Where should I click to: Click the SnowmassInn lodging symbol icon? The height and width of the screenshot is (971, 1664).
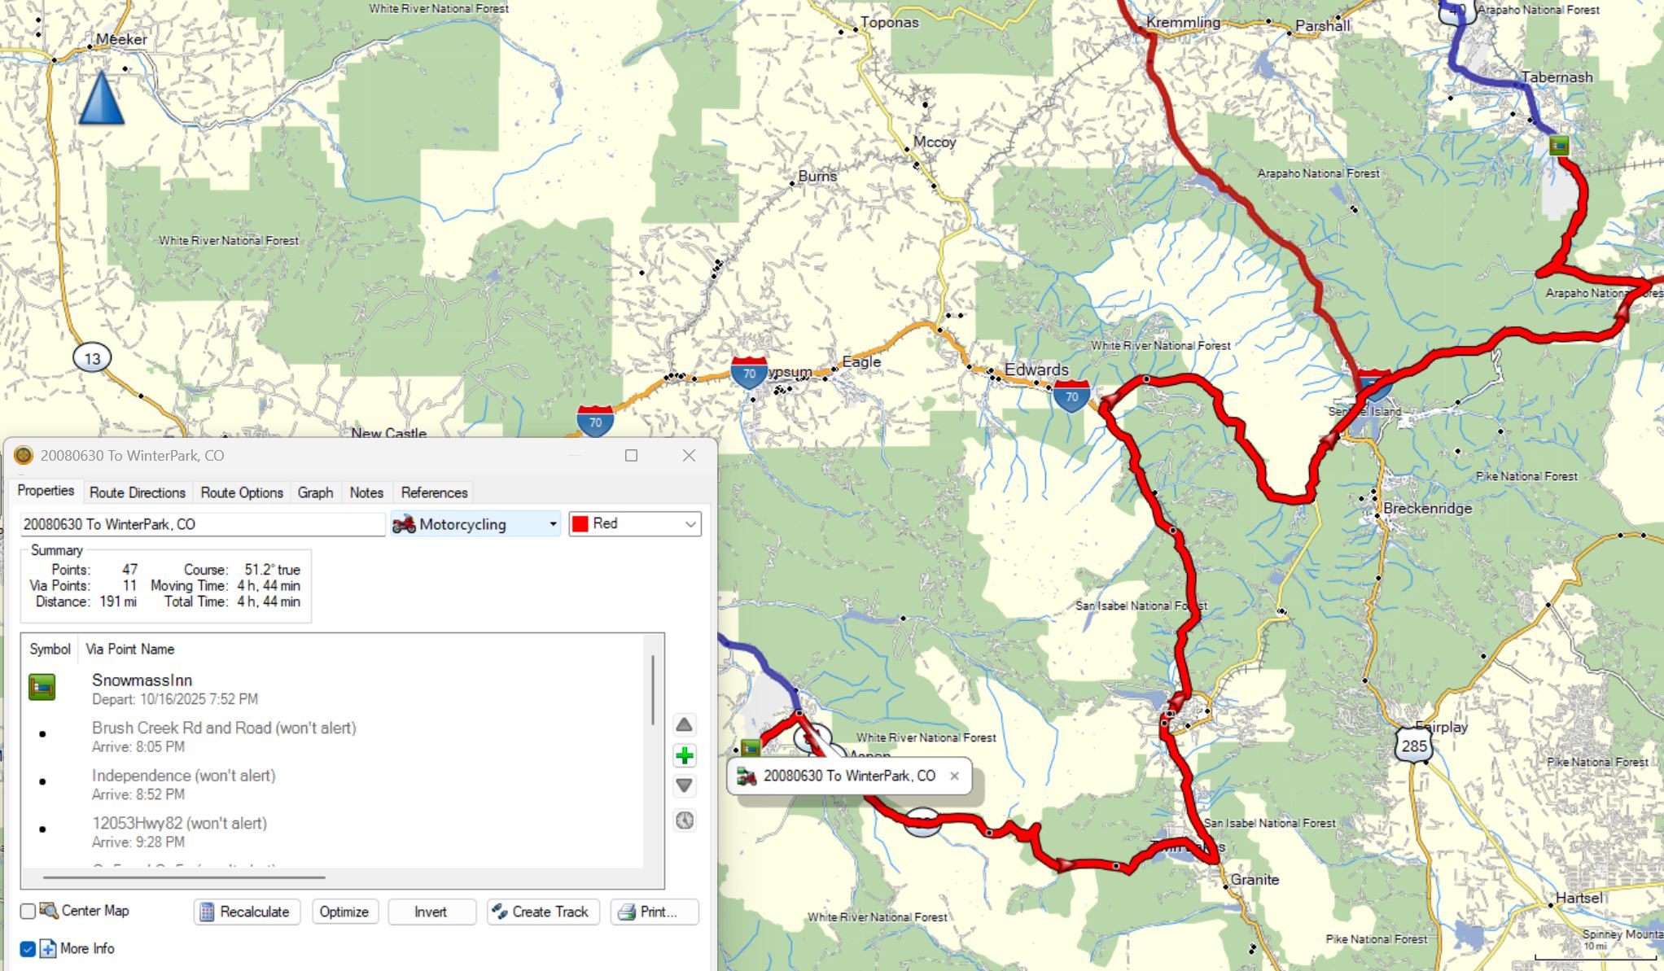point(42,687)
